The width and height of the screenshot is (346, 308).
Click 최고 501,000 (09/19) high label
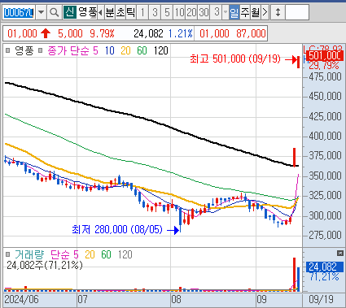[235, 59]
